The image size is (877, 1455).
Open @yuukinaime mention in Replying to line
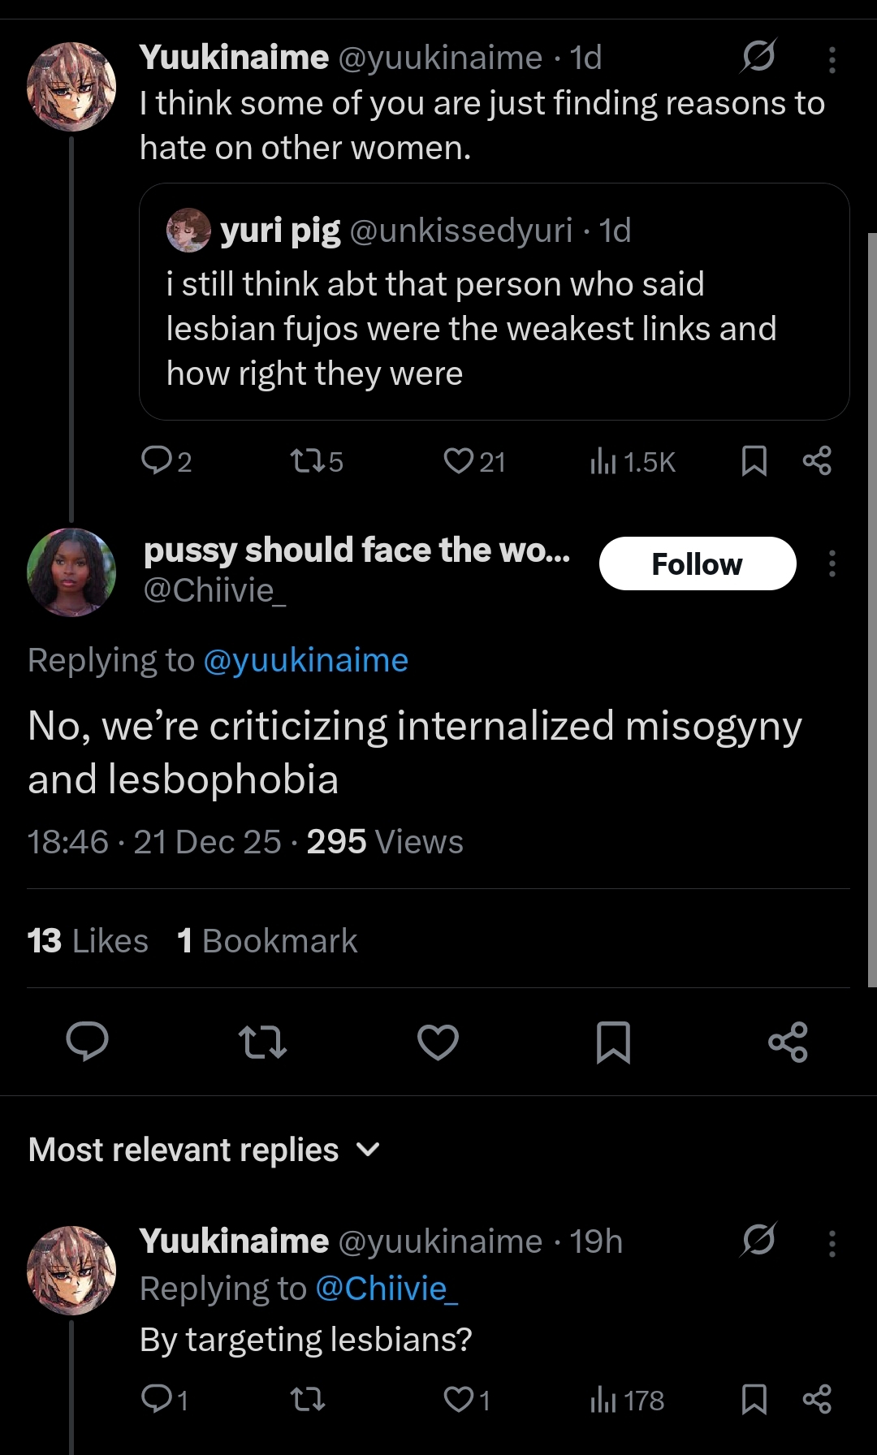[305, 660]
